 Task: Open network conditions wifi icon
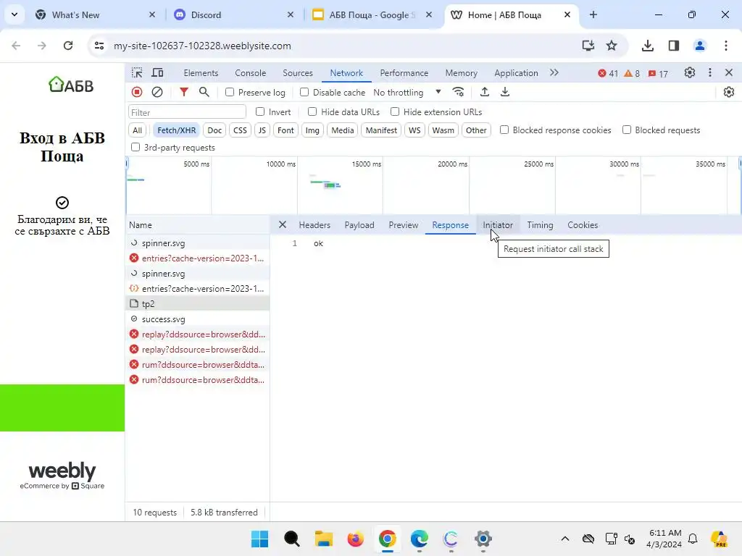pyautogui.click(x=458, y=92)
